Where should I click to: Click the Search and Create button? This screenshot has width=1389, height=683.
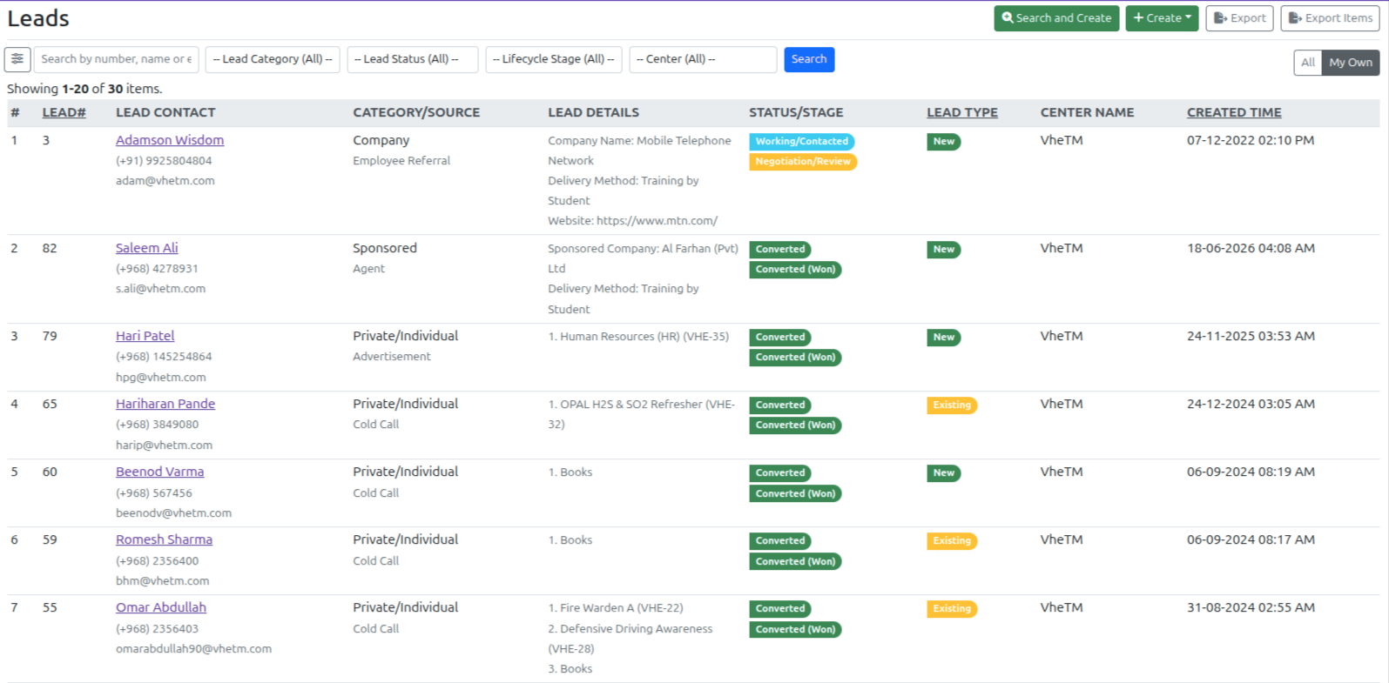1056,18
